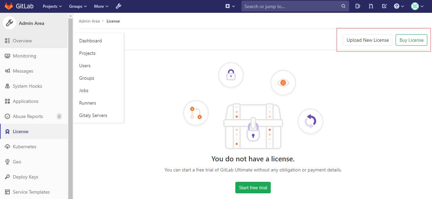
Task: Open Runners from the admin submenu
Action: [x=88, y=103]
